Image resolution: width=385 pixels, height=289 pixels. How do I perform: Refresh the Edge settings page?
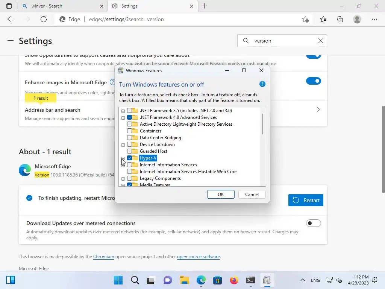click(x=44, y=19)
